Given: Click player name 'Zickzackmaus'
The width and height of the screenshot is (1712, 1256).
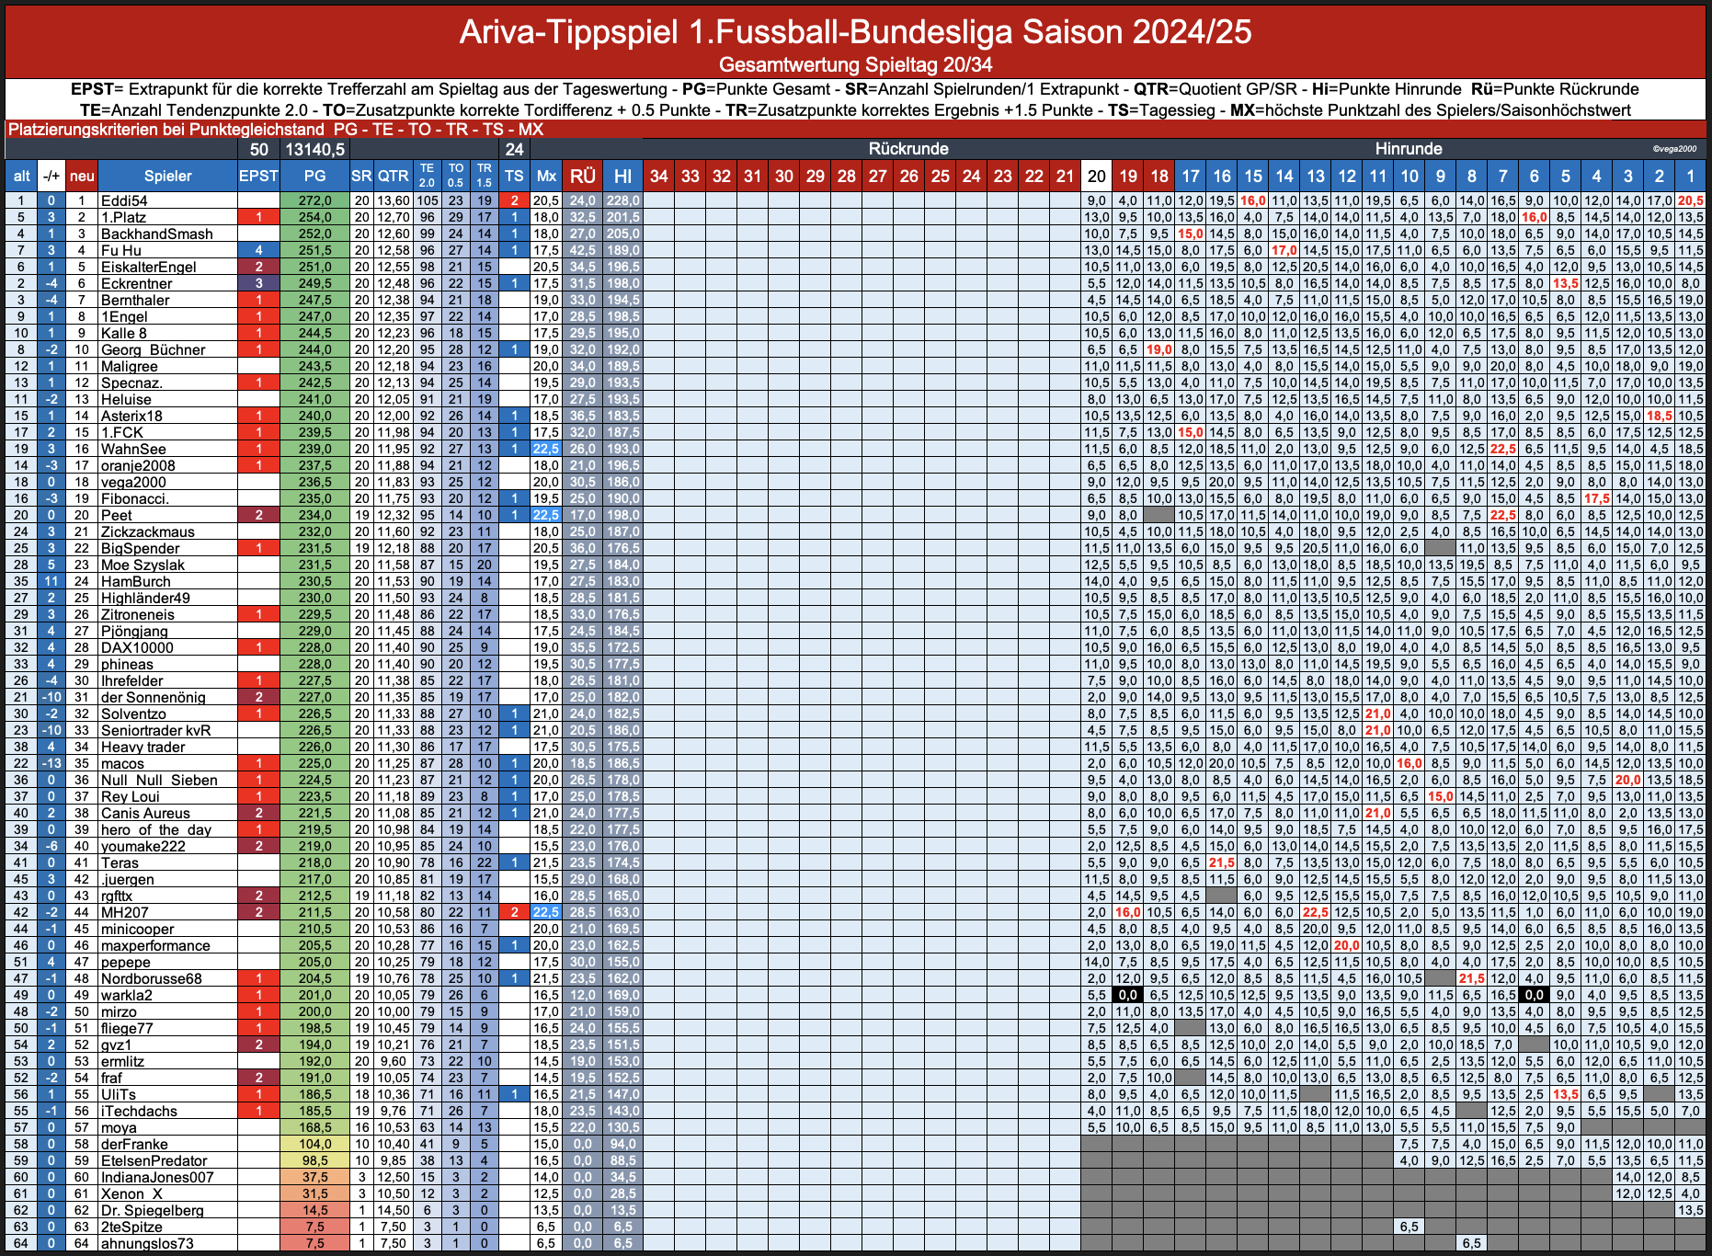Looking at the screenshot, I should [x=147, y=531].
